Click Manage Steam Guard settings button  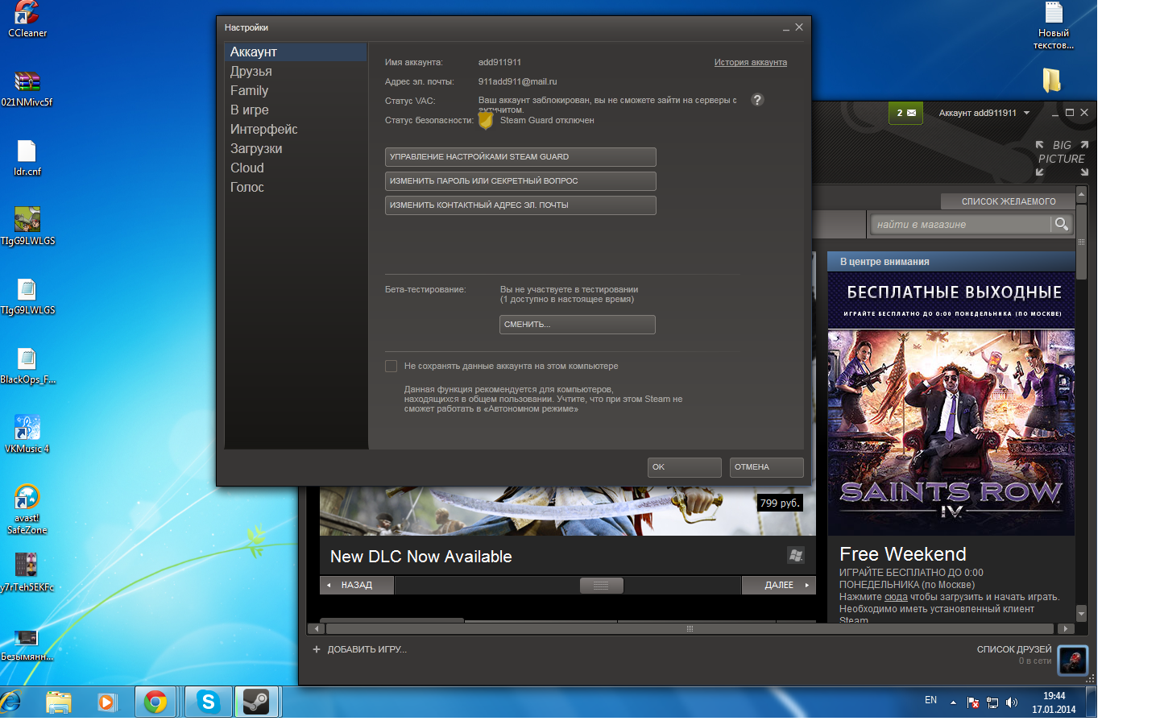click(x=520, y=157)
